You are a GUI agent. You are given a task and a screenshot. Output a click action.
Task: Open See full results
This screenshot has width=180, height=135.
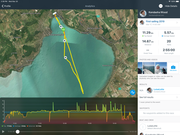point(159,97)
